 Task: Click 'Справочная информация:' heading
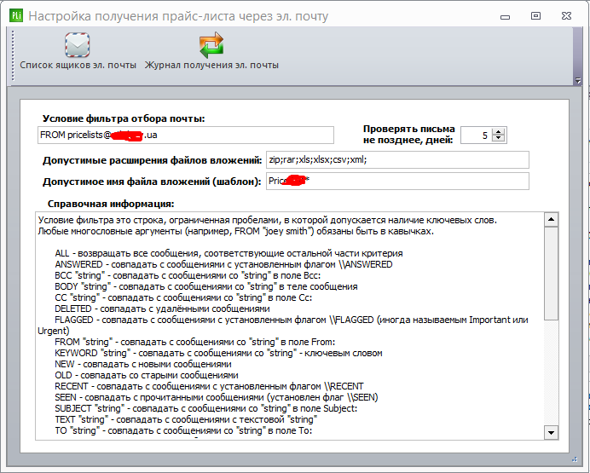point(111,204)
